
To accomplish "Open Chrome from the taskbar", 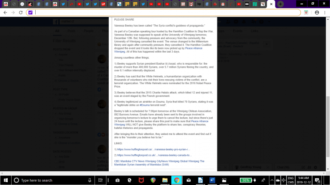I will pos(176,180).
